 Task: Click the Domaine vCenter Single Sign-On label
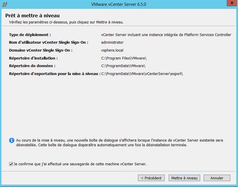click(41, 50)
